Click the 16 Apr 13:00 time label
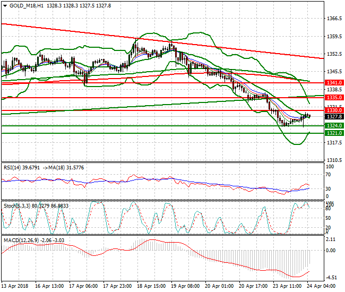 (49, 286)
